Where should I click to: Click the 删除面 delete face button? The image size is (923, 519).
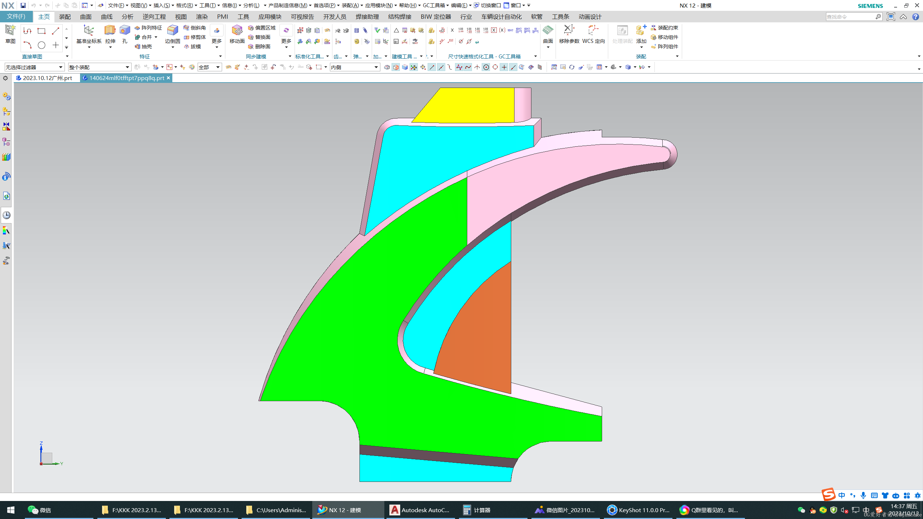(x=259, y=46)
